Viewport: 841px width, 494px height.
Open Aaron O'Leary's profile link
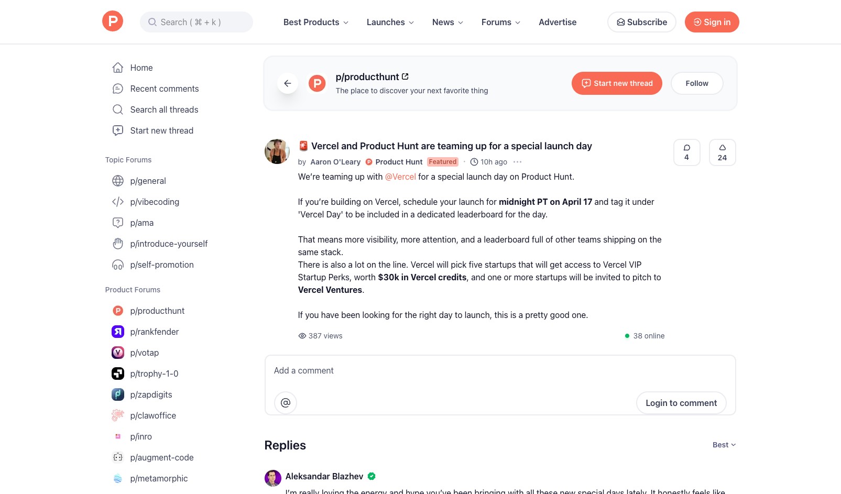(x=335, y=162)
